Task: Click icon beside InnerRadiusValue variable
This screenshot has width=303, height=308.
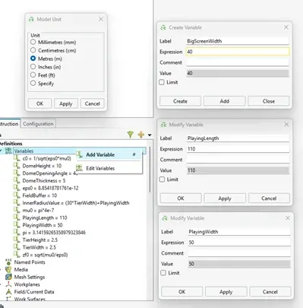Action: pos(17,203)
